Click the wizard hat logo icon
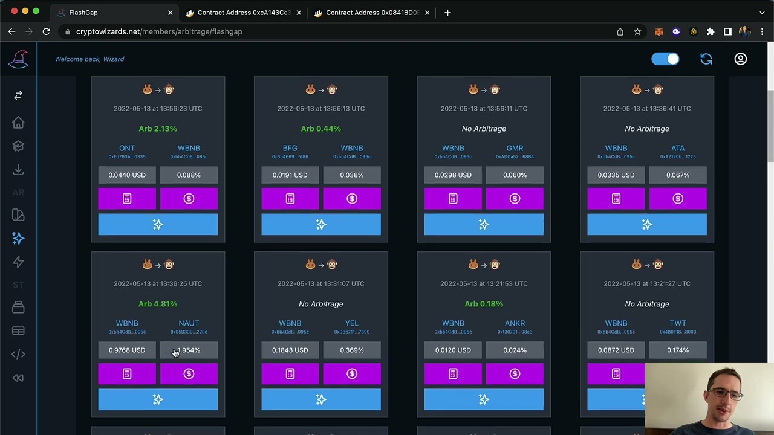This screenshot has height=435, width=774. [18, 59]
